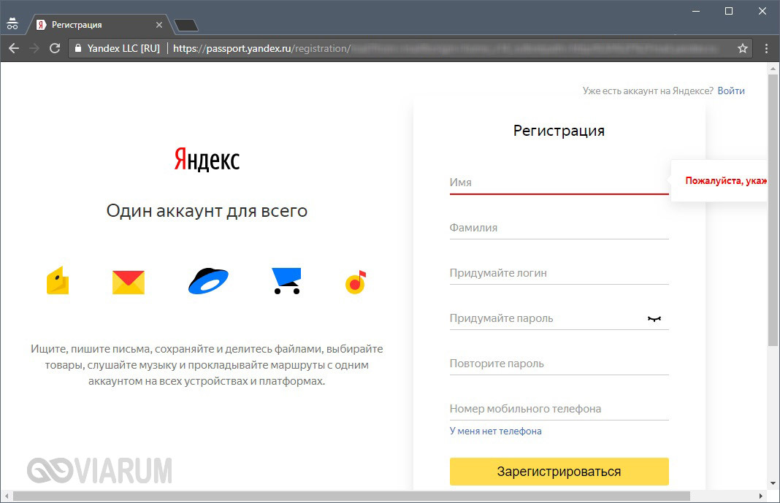The image size is (780, 503).
Task: Focus the Придумайте логин field
Action: (x=559, y=273)
